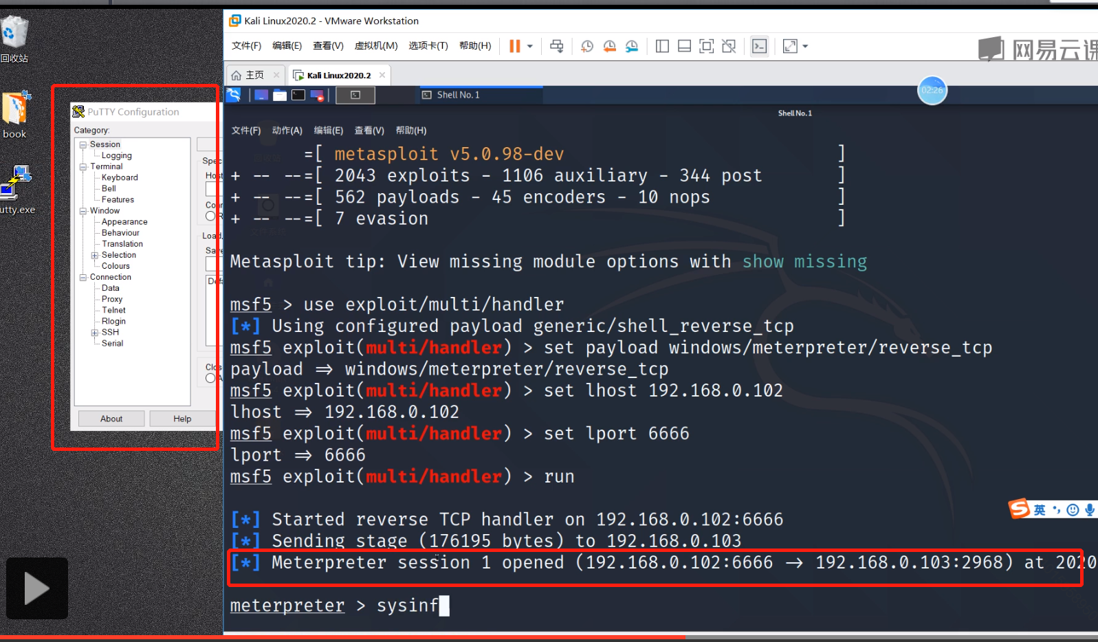1098x642 pixels.
Task: Select Features in PuTTY category tree
Action: coord(118,199)
